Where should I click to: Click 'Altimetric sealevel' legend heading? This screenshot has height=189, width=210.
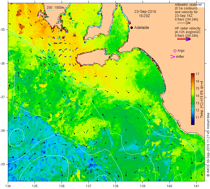[x=188, y=5]
